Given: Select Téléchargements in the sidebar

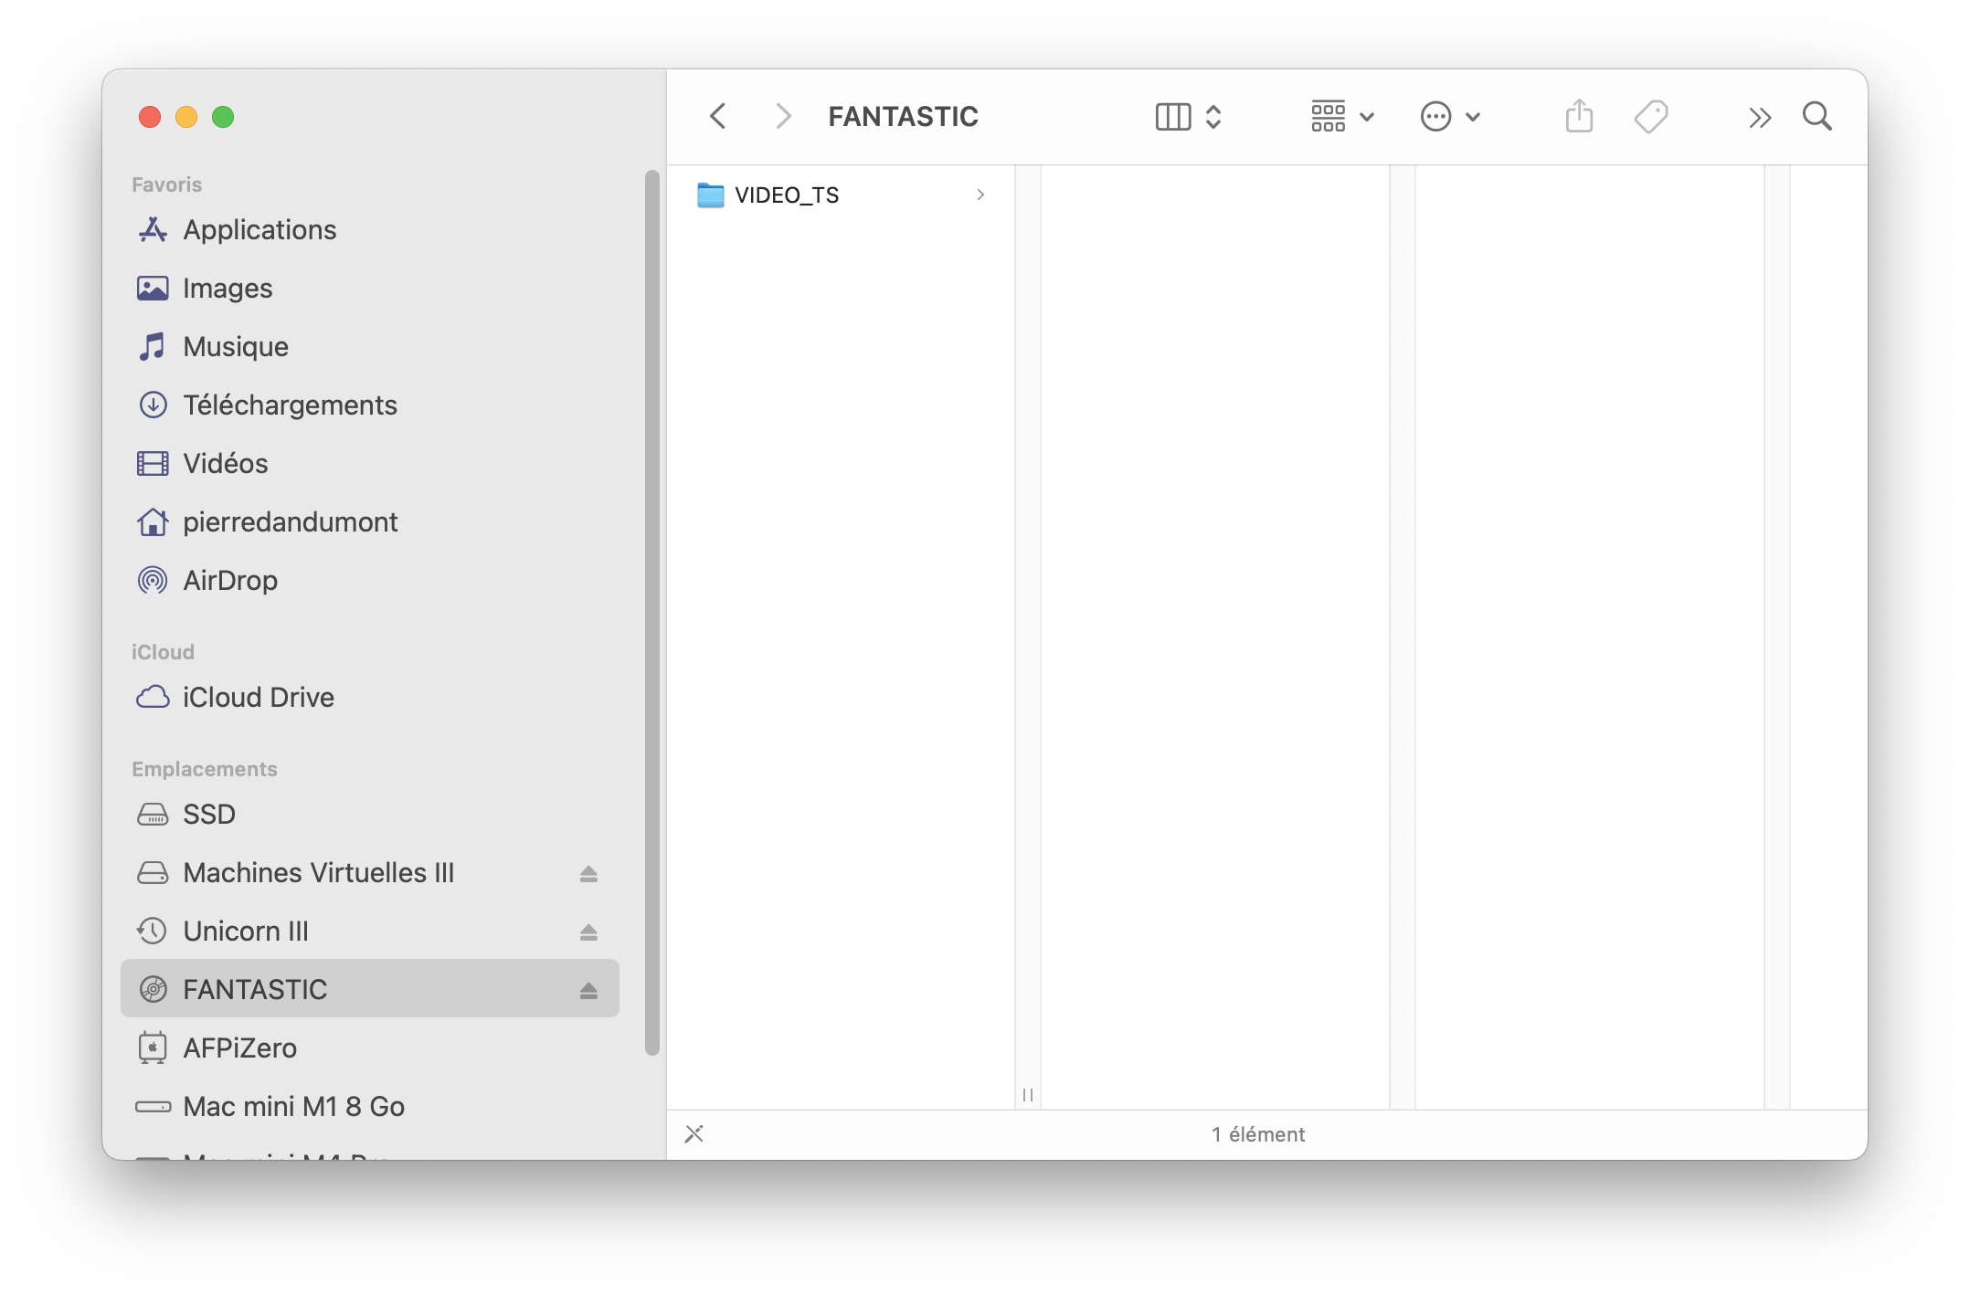Looking at the screenshot, I should [x=290, y=405].
